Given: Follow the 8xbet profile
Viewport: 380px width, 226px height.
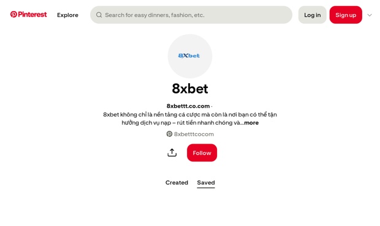Looking at the screenshot, I should point(202,153).
